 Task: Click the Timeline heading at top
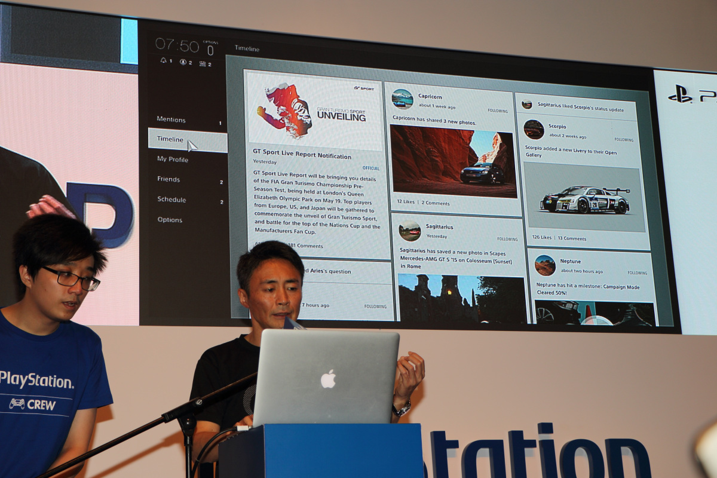[247, 48]
